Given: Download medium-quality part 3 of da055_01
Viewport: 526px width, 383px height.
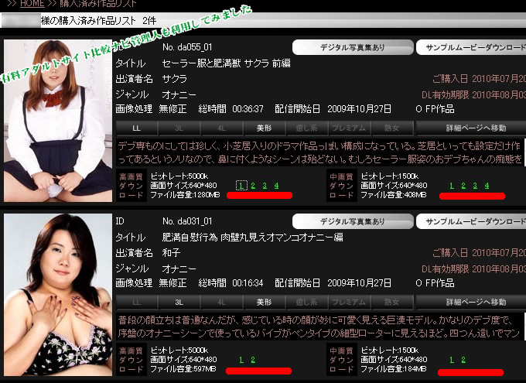Looking at the screenshot, I should pos(475,186).
